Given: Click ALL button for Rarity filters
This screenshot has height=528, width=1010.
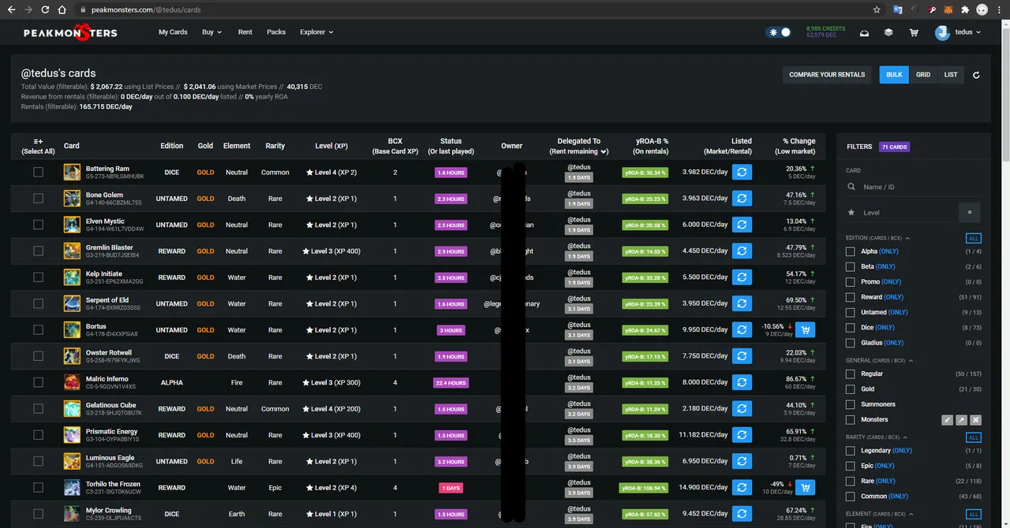Looking at the screenshot, I should pyautogui.click(x=974, y=437).
